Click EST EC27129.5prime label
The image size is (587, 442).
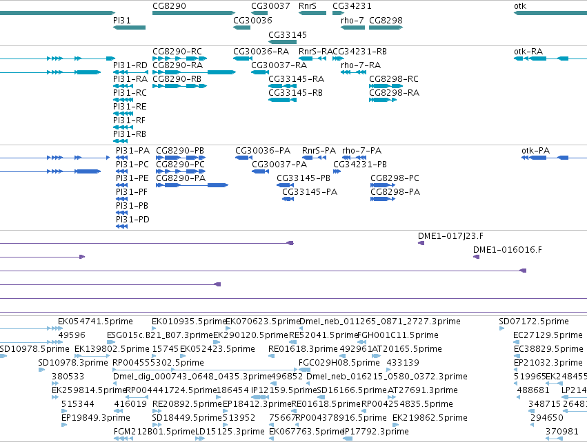[x=548, y=335]
